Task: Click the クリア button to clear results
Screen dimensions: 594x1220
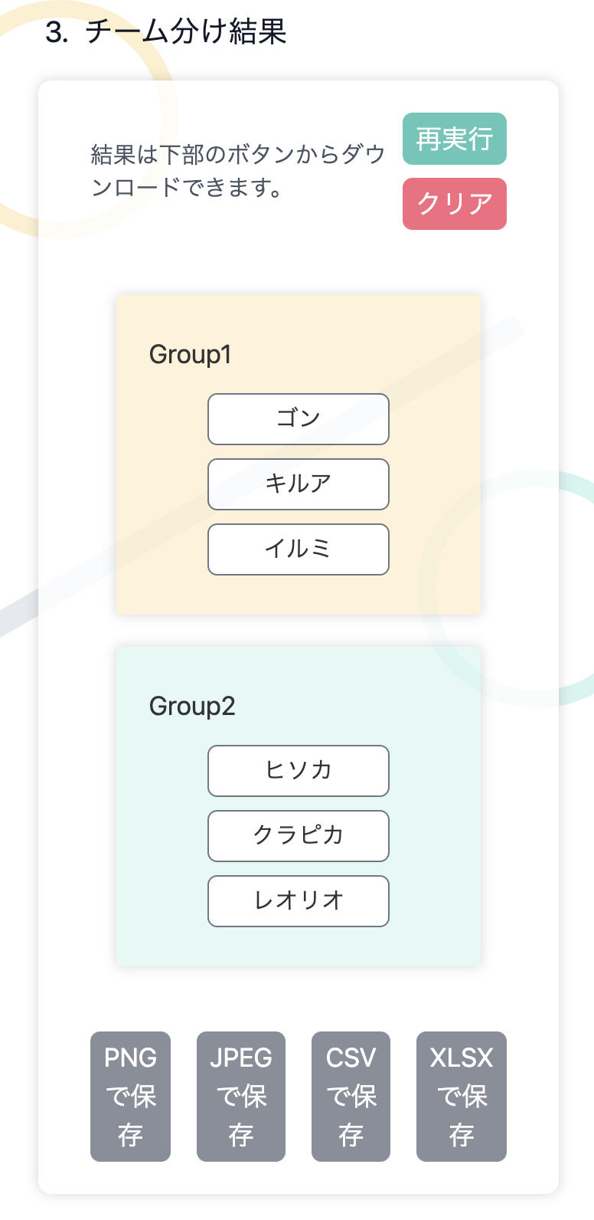Action: tap(454, 204)
